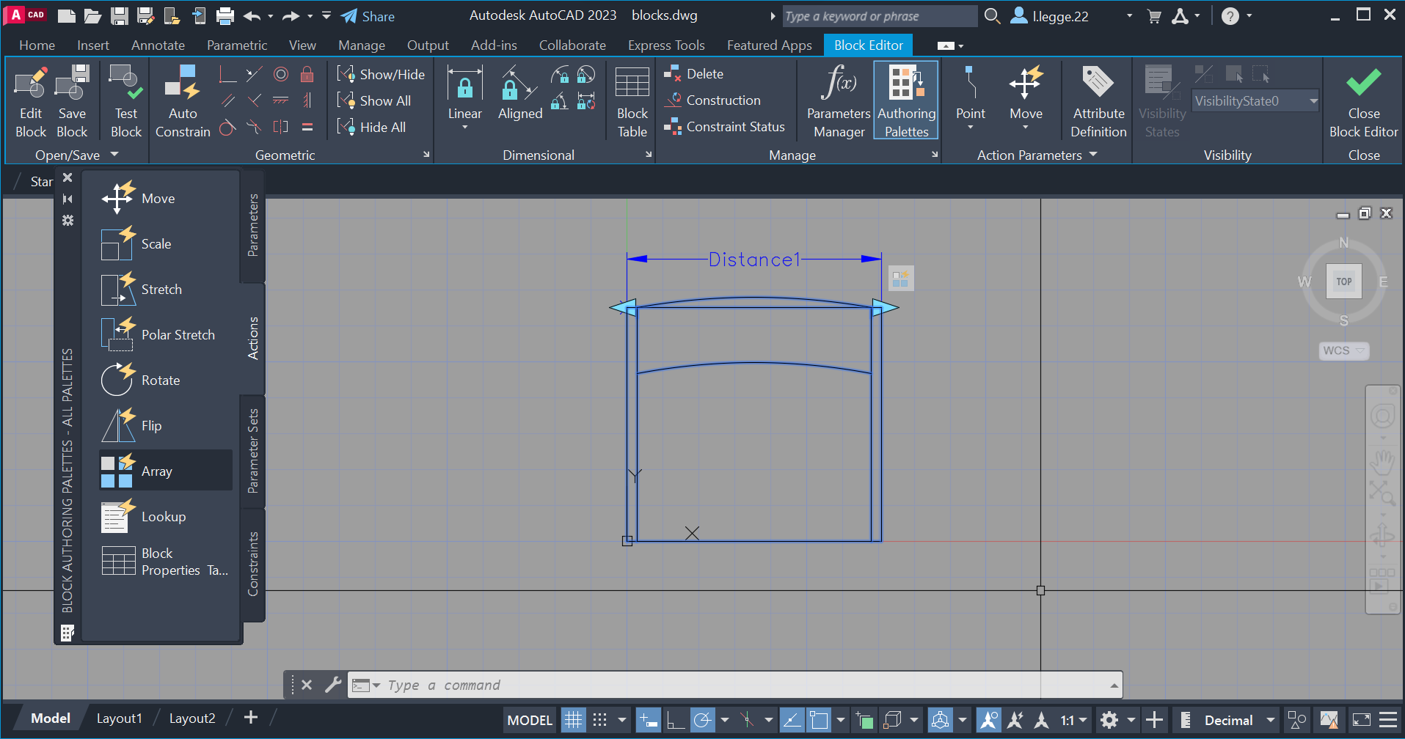The width and height of the screenshot is (1405, 739).
Task: Toggle object snap in status bar
Action: click(819, 720)
